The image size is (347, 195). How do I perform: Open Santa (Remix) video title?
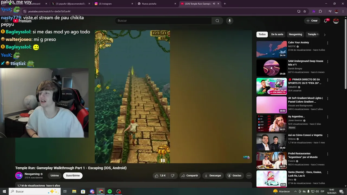tap(305, 174)
